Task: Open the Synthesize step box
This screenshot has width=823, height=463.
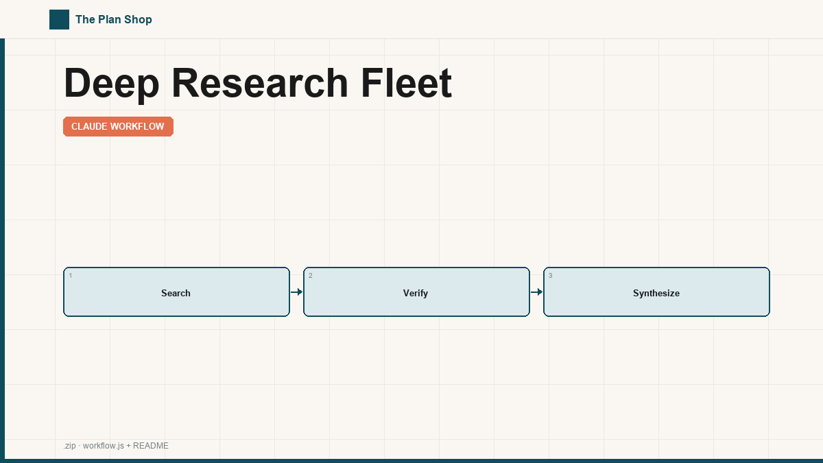Action: point(656,292)
